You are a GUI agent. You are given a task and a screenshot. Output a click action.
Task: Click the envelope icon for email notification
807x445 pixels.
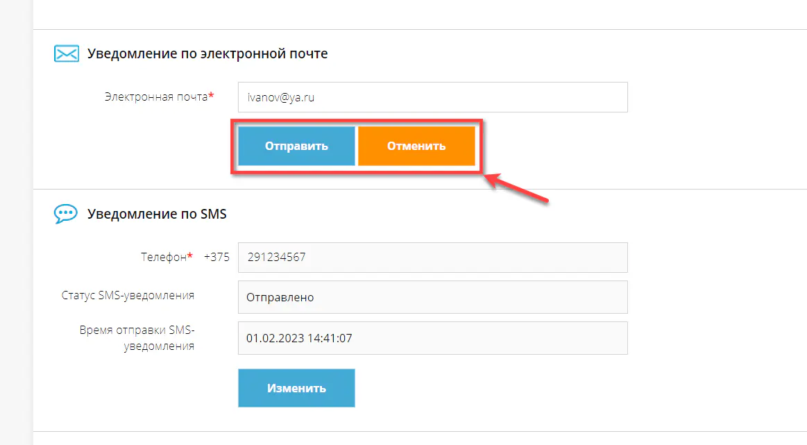click(x=67, y=53)
